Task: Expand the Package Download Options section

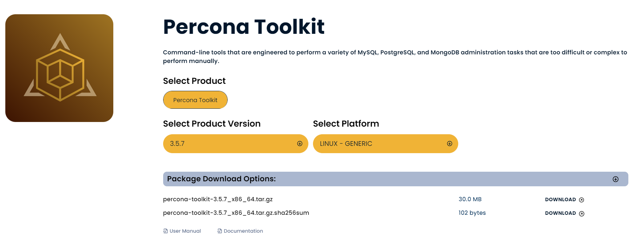Action: [x=395, y=179]
